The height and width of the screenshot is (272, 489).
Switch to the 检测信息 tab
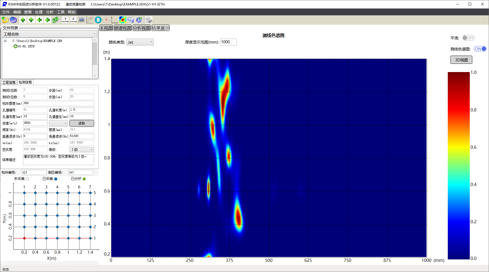25,82
